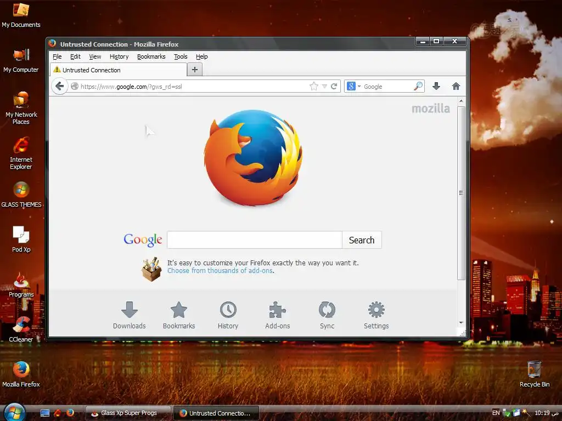Click the site identity globe icon
Viewport: 562px width, 421px height.
pos(75,86)
